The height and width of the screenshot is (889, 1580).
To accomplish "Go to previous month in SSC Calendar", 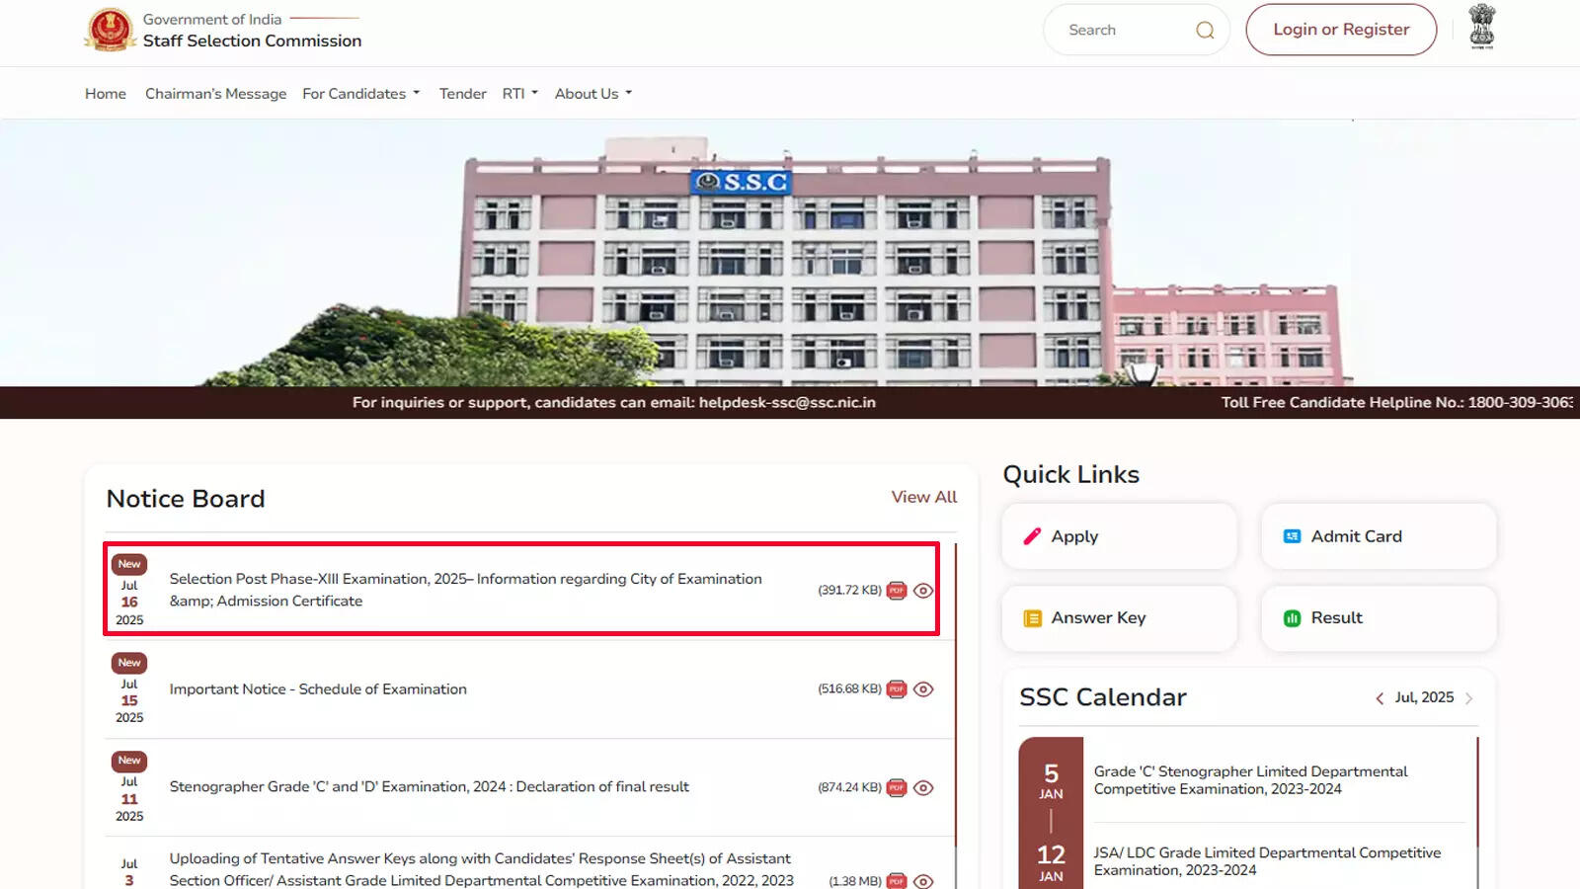I will point(1380,698).
